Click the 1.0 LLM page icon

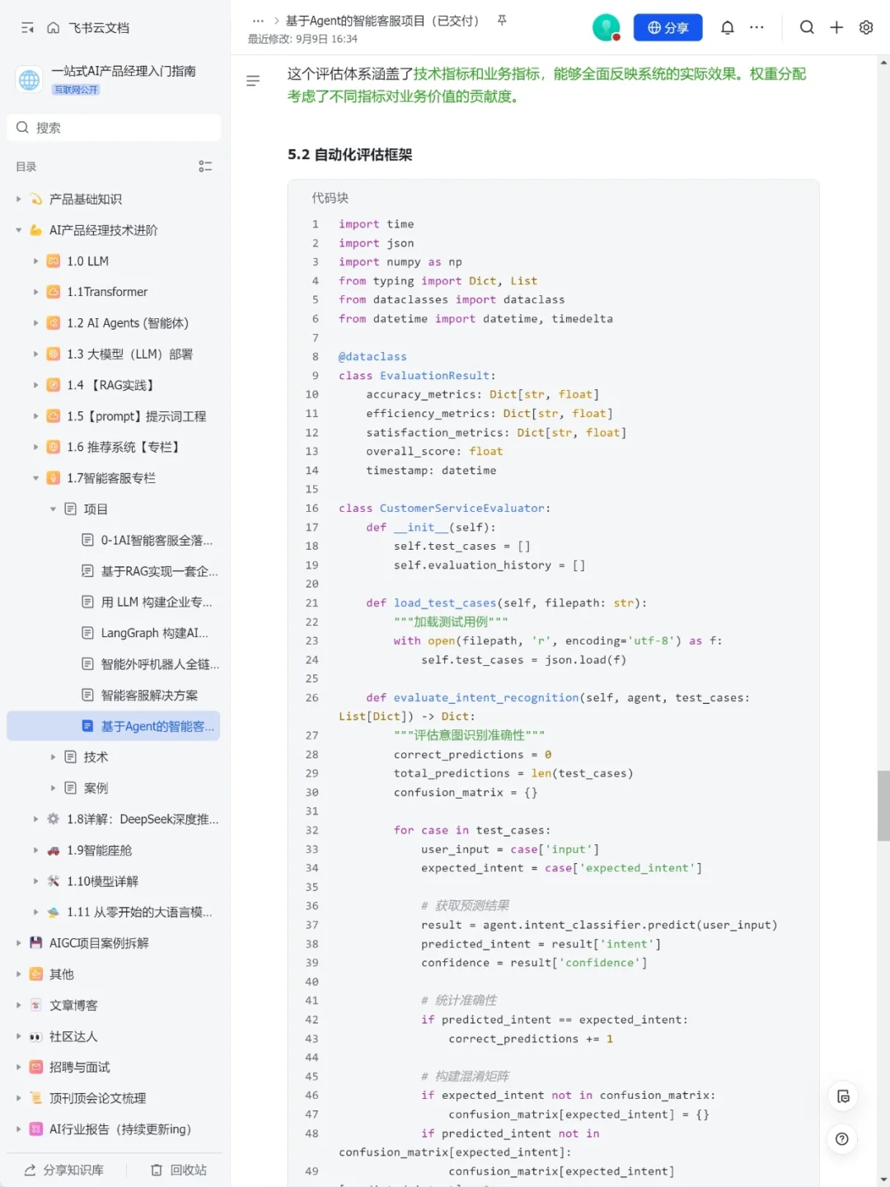(54, 261)
